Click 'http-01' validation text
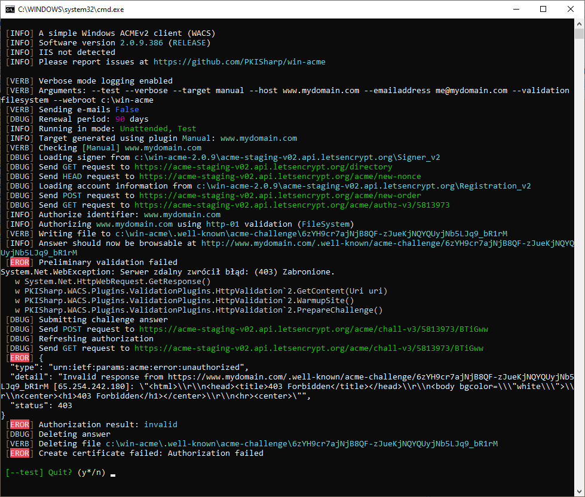The height and width of the screenshot is (497, 585). coord(223,224)
